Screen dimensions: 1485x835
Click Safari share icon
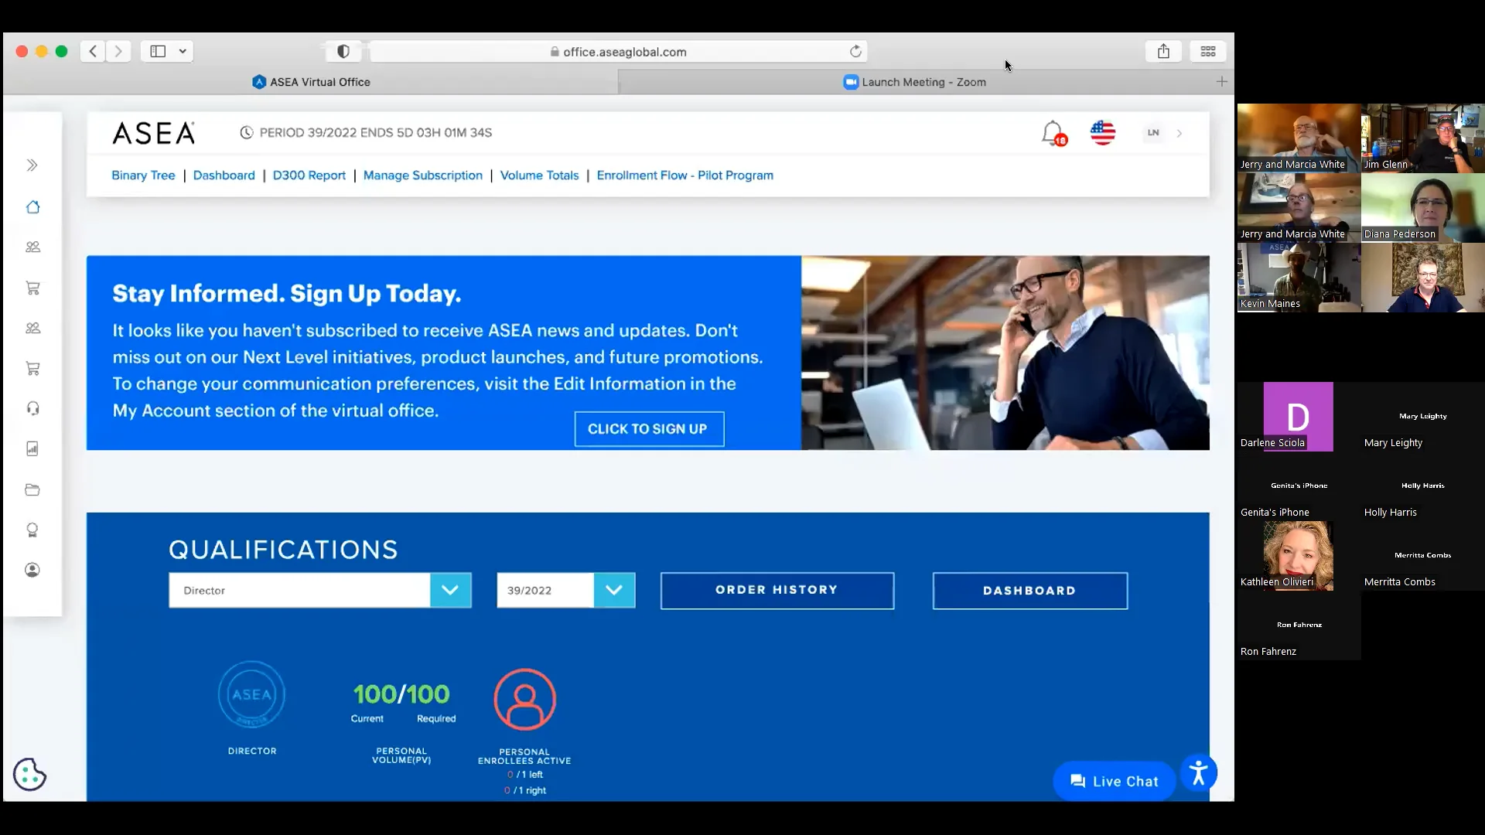click(x=1163, y=51)
